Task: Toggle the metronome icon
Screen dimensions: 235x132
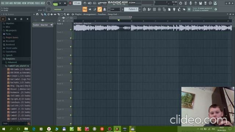Action: (85, 3)
